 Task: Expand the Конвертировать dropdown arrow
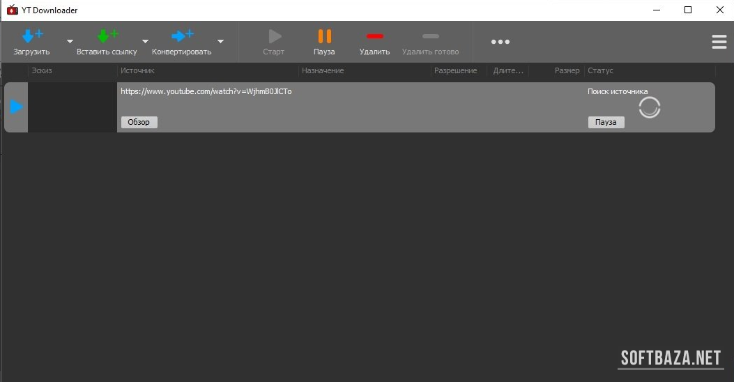coord(220,42)
